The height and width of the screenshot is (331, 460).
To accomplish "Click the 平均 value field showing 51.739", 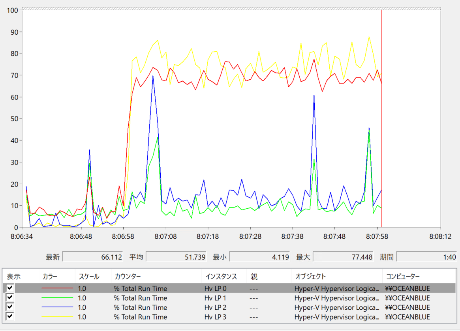I will coord(176,257).
